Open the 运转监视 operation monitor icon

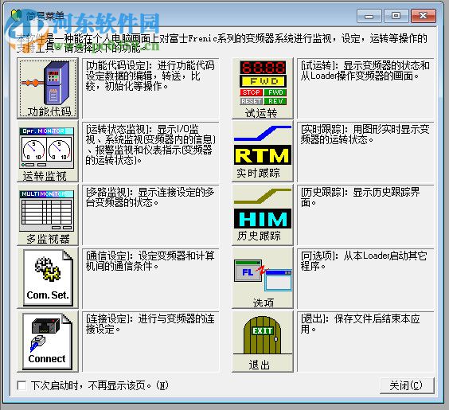pyautogui.click(x=48, y=151)
